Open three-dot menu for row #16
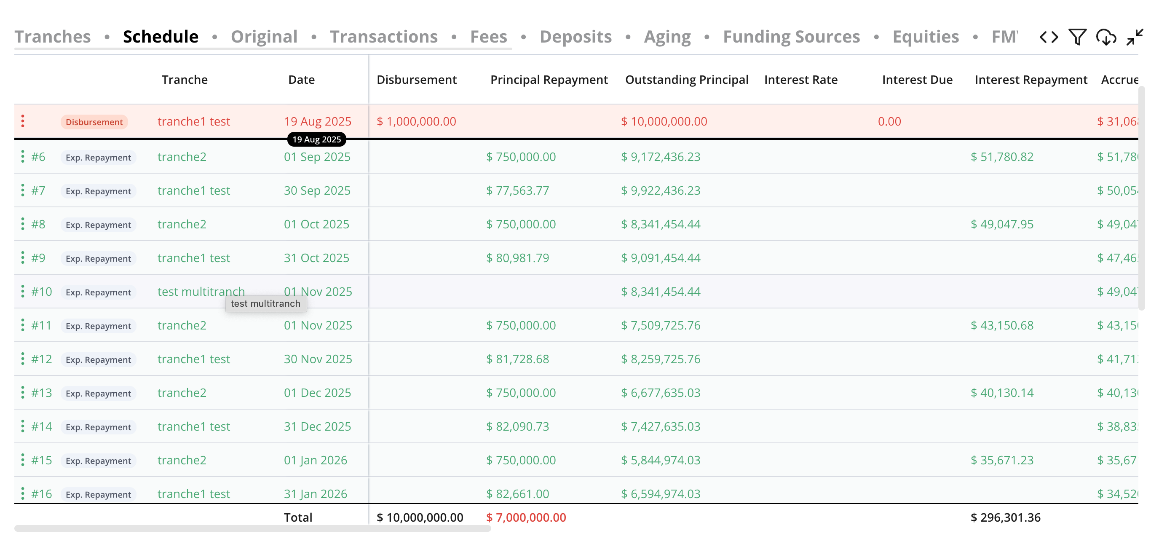 point(23,493)
